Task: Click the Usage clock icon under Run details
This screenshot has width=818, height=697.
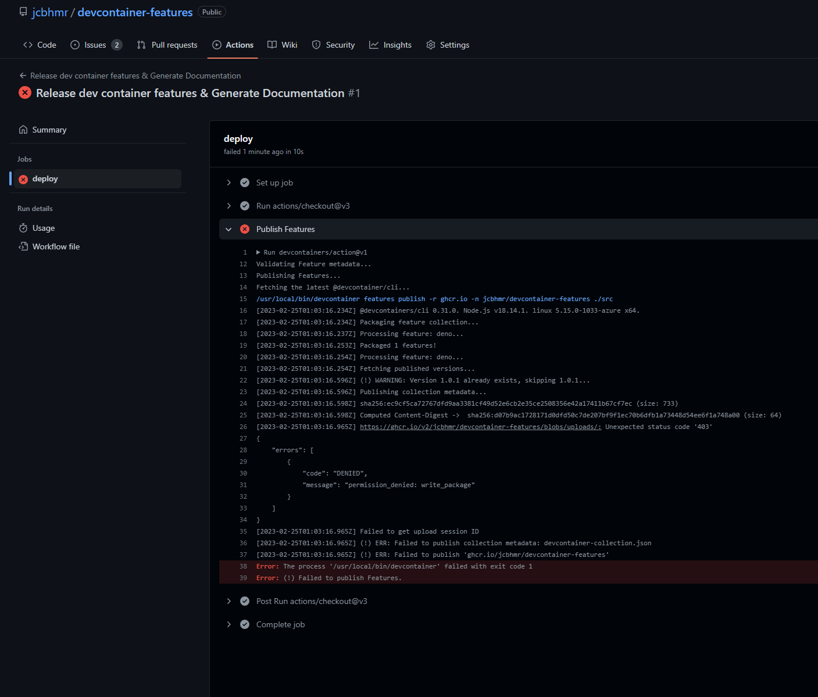Action: point(23,228)
